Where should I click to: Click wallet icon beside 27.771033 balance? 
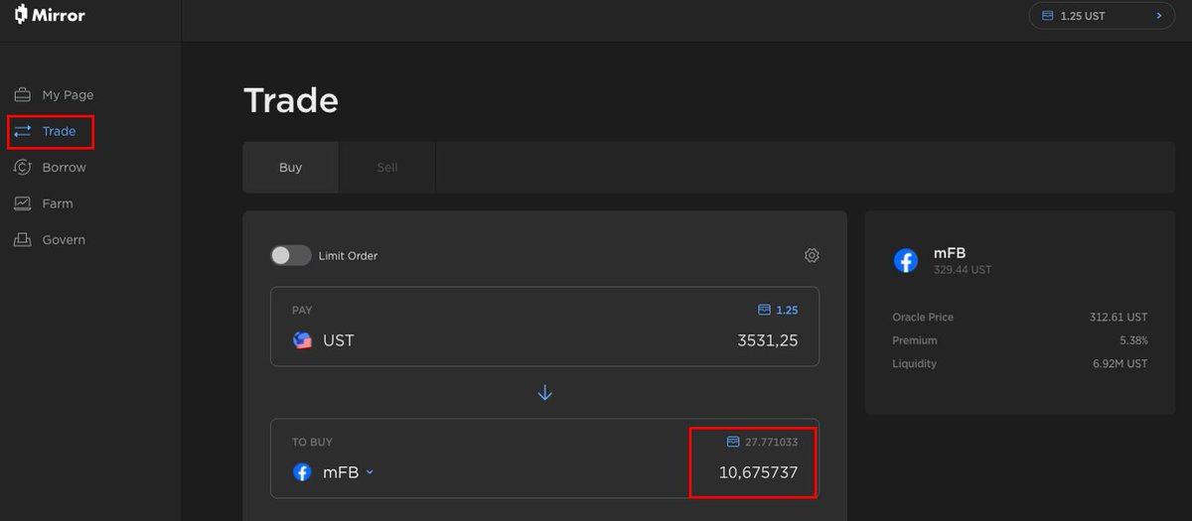click(x=733, y=442)
